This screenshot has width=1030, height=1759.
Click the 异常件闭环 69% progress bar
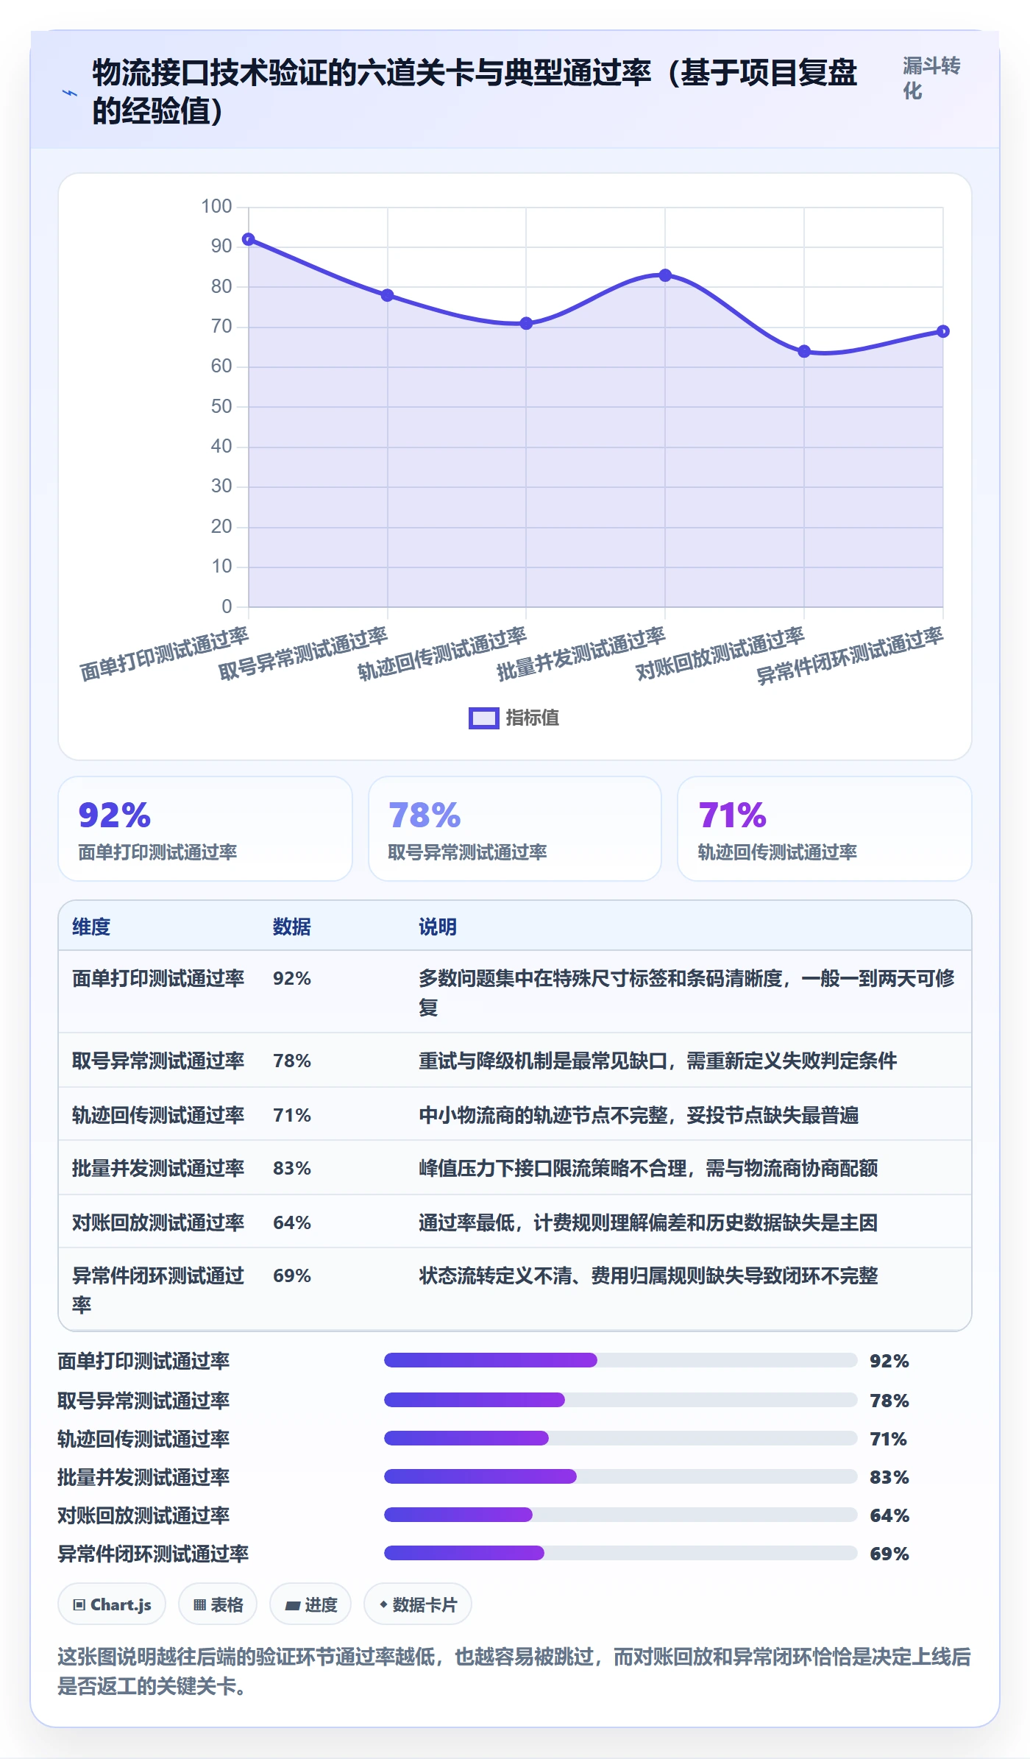(620, 1552)
